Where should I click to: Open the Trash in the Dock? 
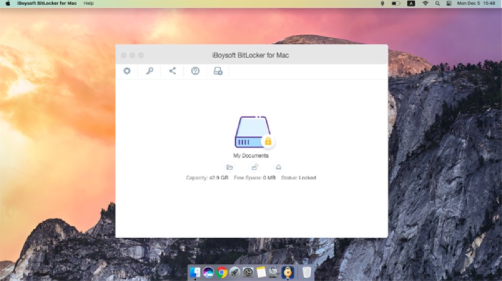[306, 272]
